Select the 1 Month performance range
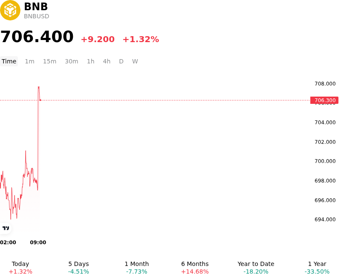Screen dimensions: 341x280 coord(136,268)
